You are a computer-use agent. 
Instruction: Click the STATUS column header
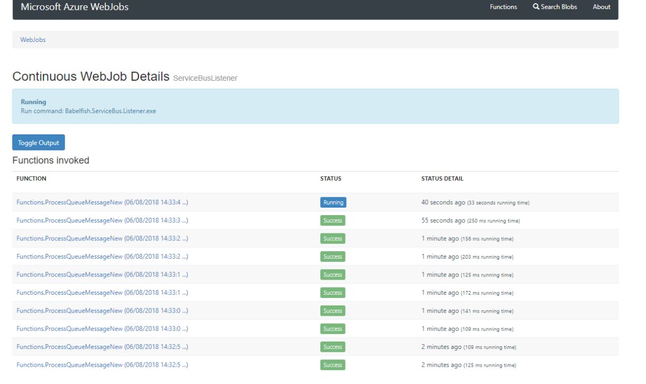click(x=331, y=178)
